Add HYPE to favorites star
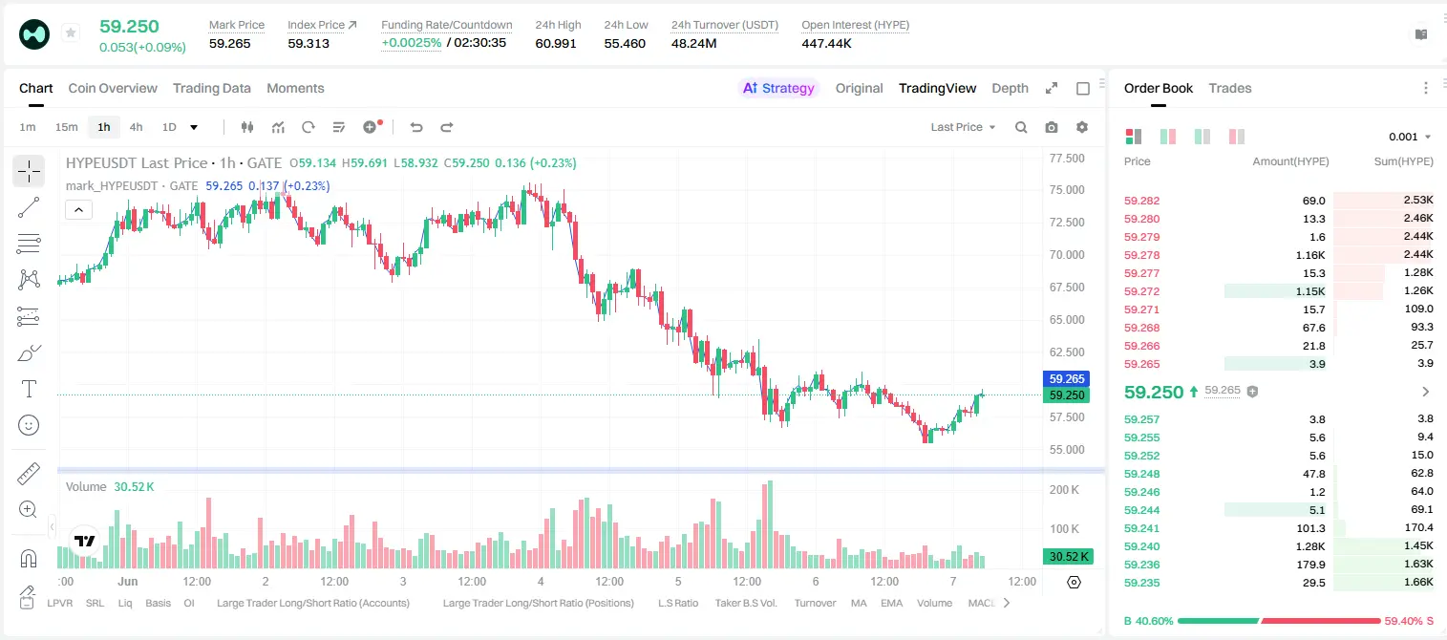The image size is (1447, 640). pos(71,33)
